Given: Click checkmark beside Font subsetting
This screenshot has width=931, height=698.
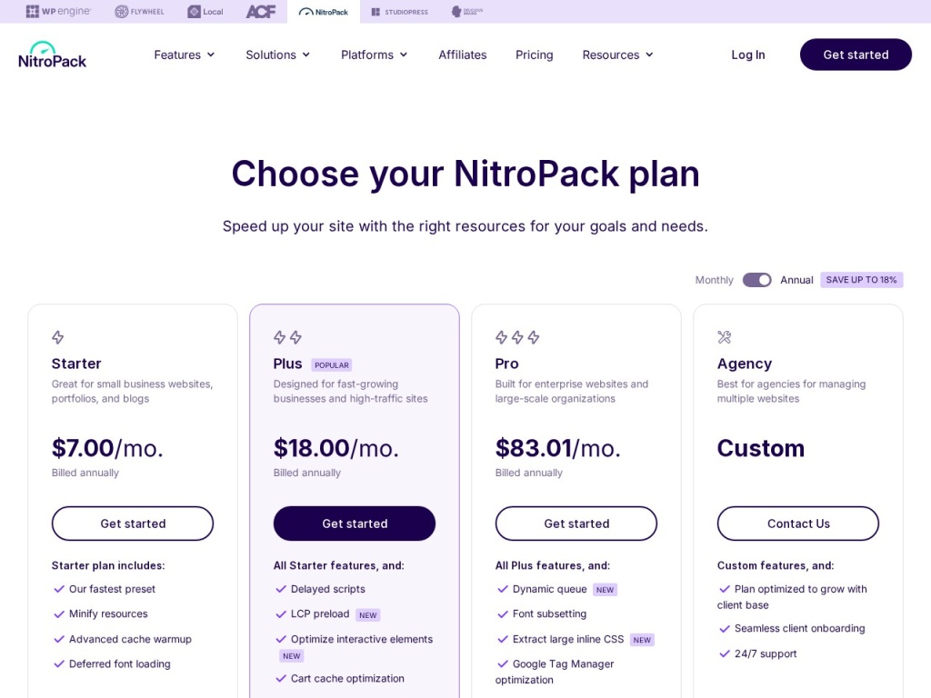Looking at the screenshot, I should (502, 613).
